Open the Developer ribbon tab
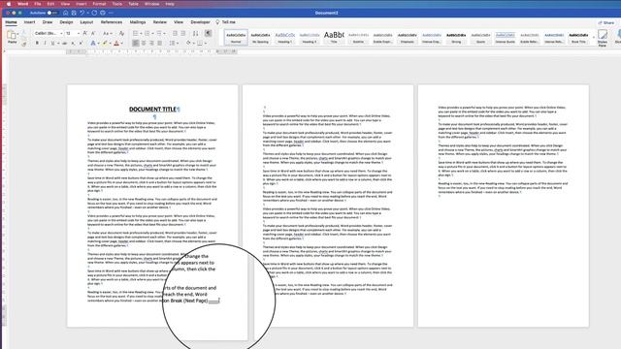 click(201, 22)
